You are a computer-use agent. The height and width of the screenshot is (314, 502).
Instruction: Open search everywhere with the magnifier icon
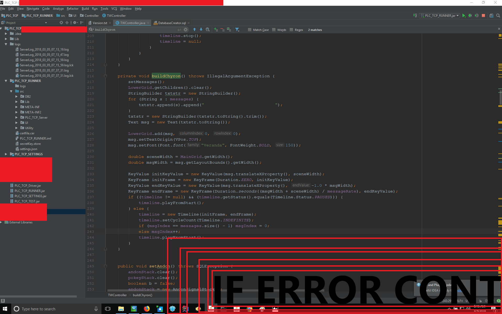tap(498, 16)
